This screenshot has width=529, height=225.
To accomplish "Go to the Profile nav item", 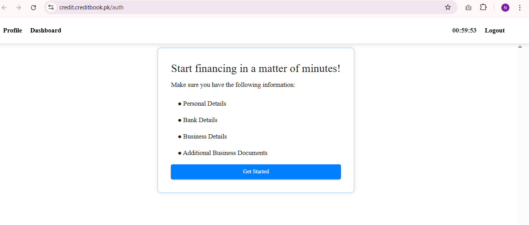I will (13, 31).
